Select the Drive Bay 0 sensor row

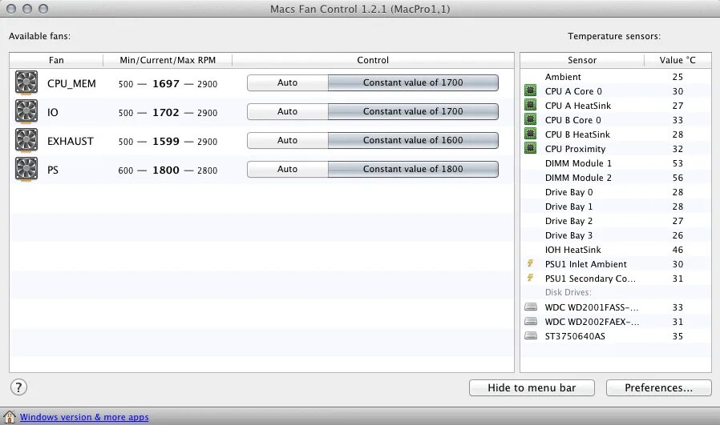[616, 192]
